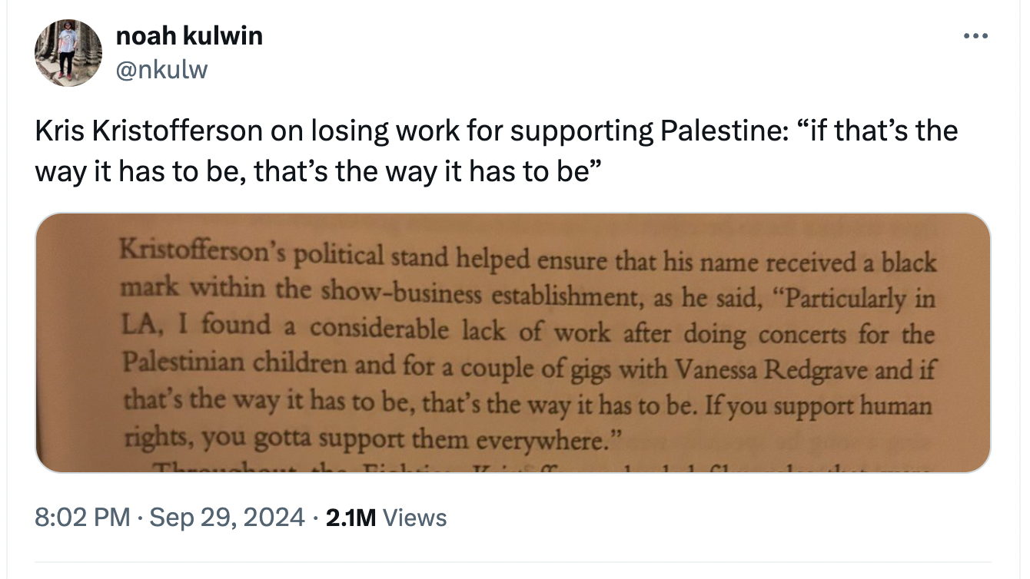This screenshot has width=1030, height=579.
Task: Click the tweet text mentioning Kris Kristofferson
Action: pyautogui.click(x=497, y=149)
